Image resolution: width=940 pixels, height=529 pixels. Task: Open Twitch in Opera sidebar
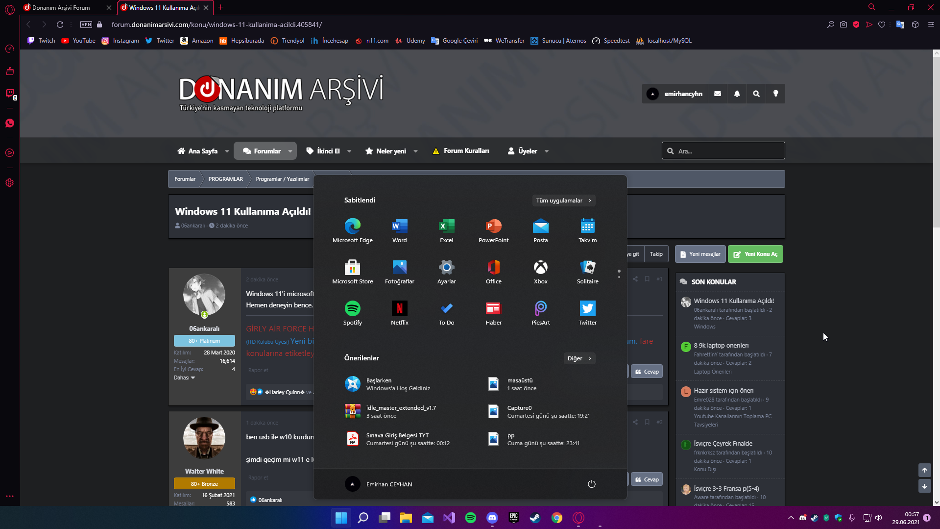point(10,93)
